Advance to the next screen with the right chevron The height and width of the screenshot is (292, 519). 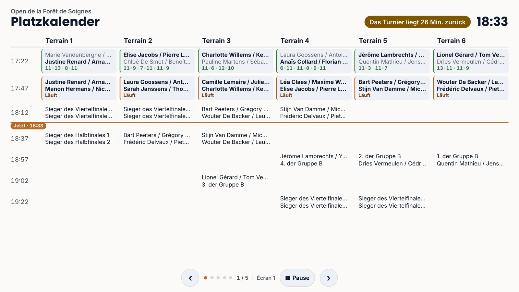coord(329,278)
